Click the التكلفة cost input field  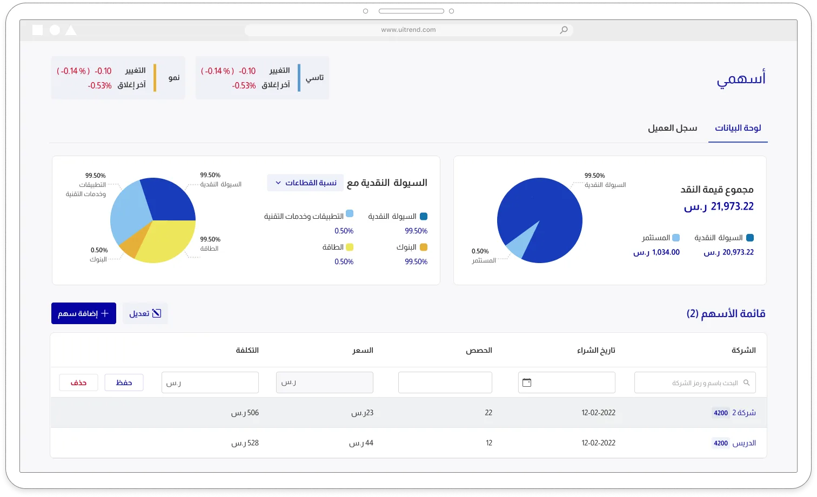click(x=210, y=382)
